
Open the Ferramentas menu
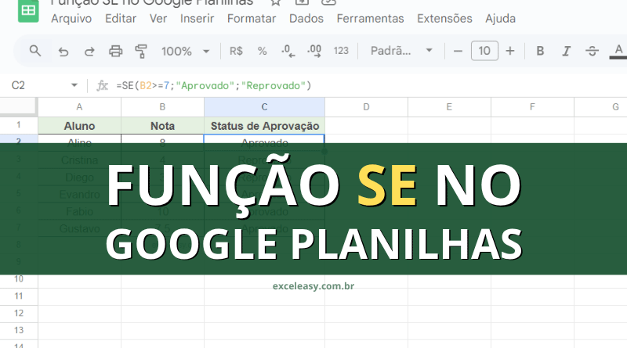tap(370, 19)
